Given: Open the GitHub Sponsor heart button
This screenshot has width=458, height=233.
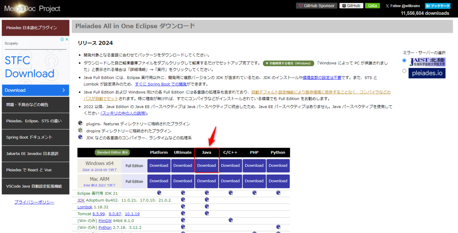Looking at the screenshot, I should (x=317, y=6).
